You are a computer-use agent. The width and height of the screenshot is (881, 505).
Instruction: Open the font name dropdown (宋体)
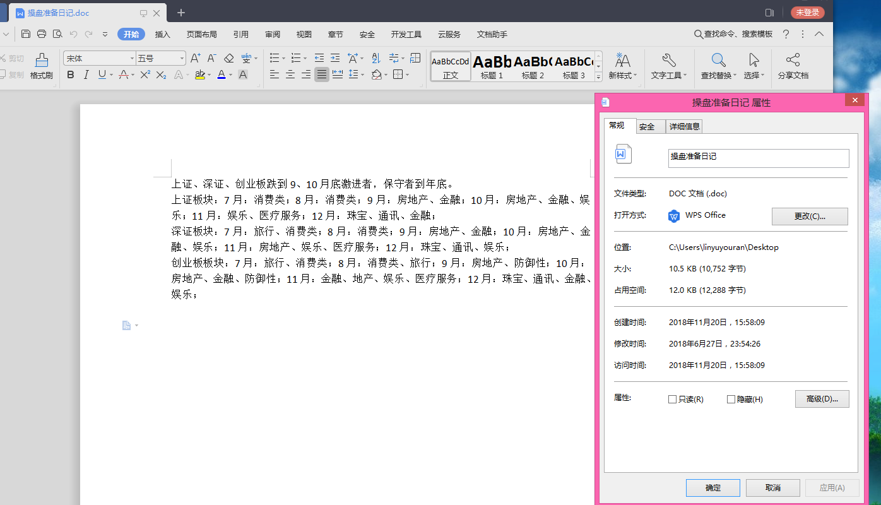click(133, 58)
